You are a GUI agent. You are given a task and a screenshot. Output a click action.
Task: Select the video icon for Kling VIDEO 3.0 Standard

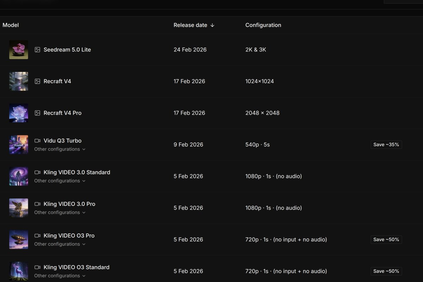coord(37,172)
